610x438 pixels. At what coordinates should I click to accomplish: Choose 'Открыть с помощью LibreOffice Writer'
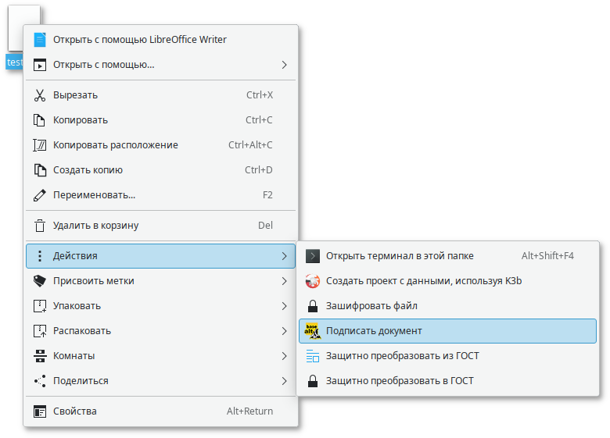pyautogui.click(x=160, y=40)
